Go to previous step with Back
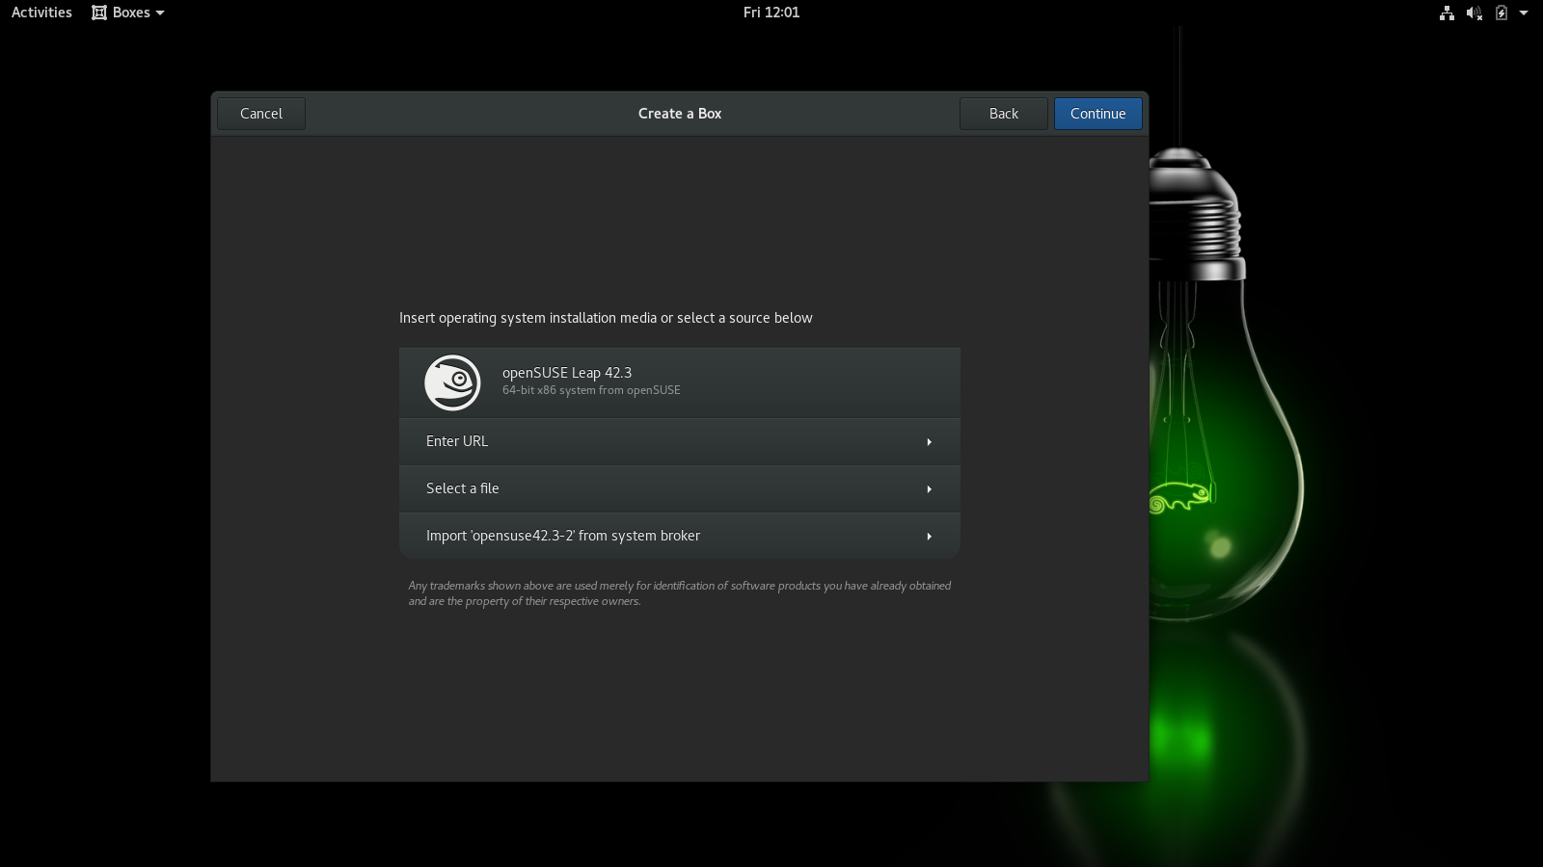The image size is (1543, 867). pos(1003,114)
